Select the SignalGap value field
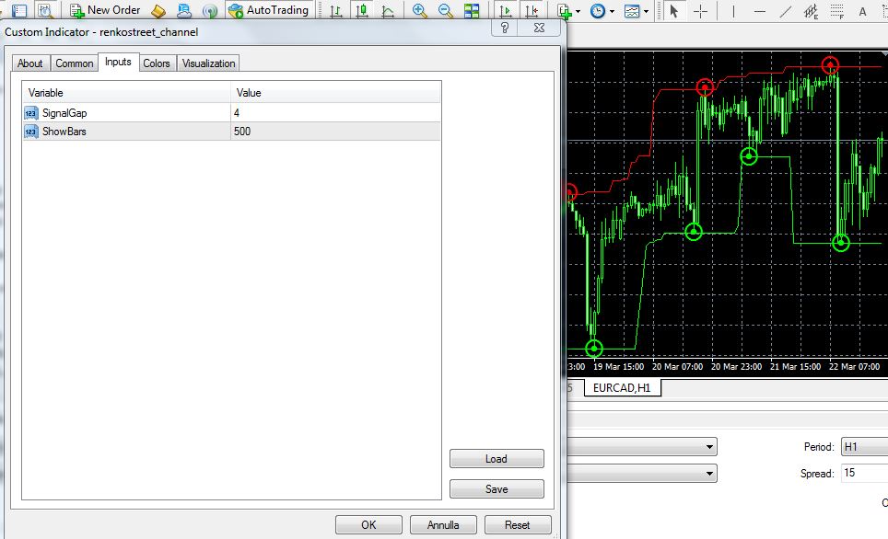Viewport: 888px width, 539px height. [x=335, y=113]
